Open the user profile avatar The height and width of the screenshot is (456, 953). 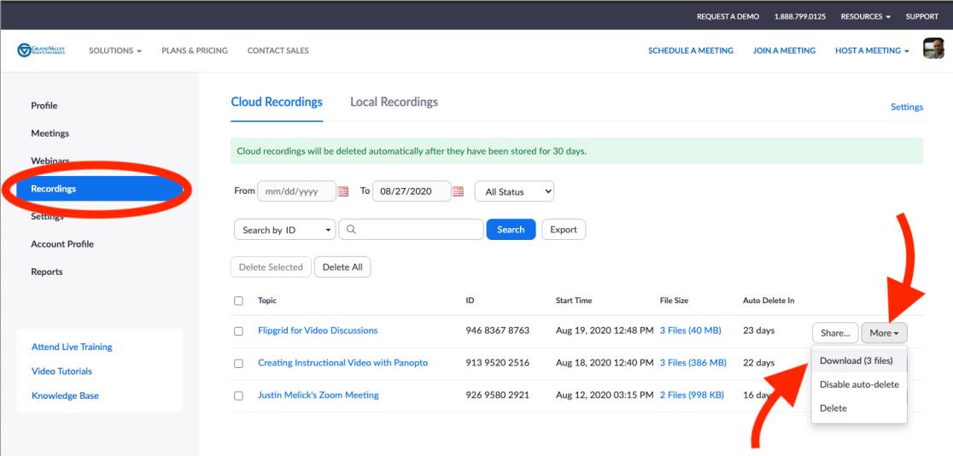(x=933, y=50)
